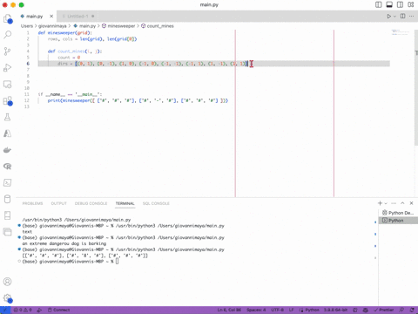Screen dimensions: 418x314
Task: Toggle the bottom panel visibility
Action: [x=389, y=4]
